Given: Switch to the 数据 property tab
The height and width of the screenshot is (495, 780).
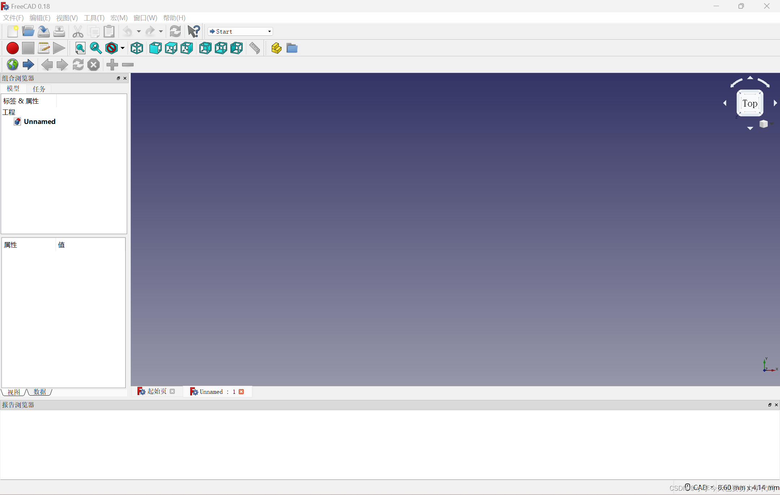Looking at the screenshot, I should point(40,392).
